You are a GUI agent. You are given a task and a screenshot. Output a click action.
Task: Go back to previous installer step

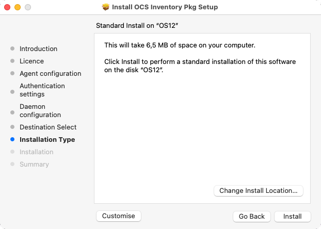252,216
